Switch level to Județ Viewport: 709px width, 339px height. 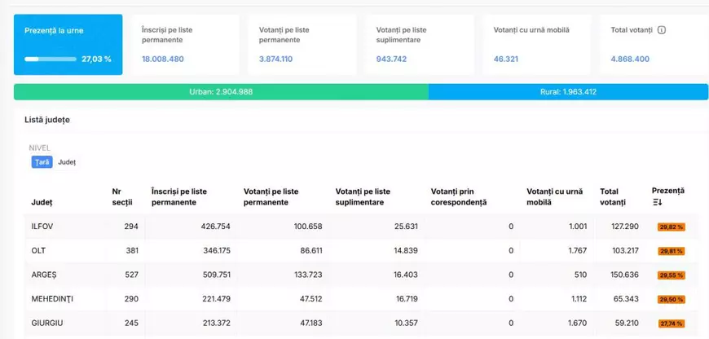point(67,162)
